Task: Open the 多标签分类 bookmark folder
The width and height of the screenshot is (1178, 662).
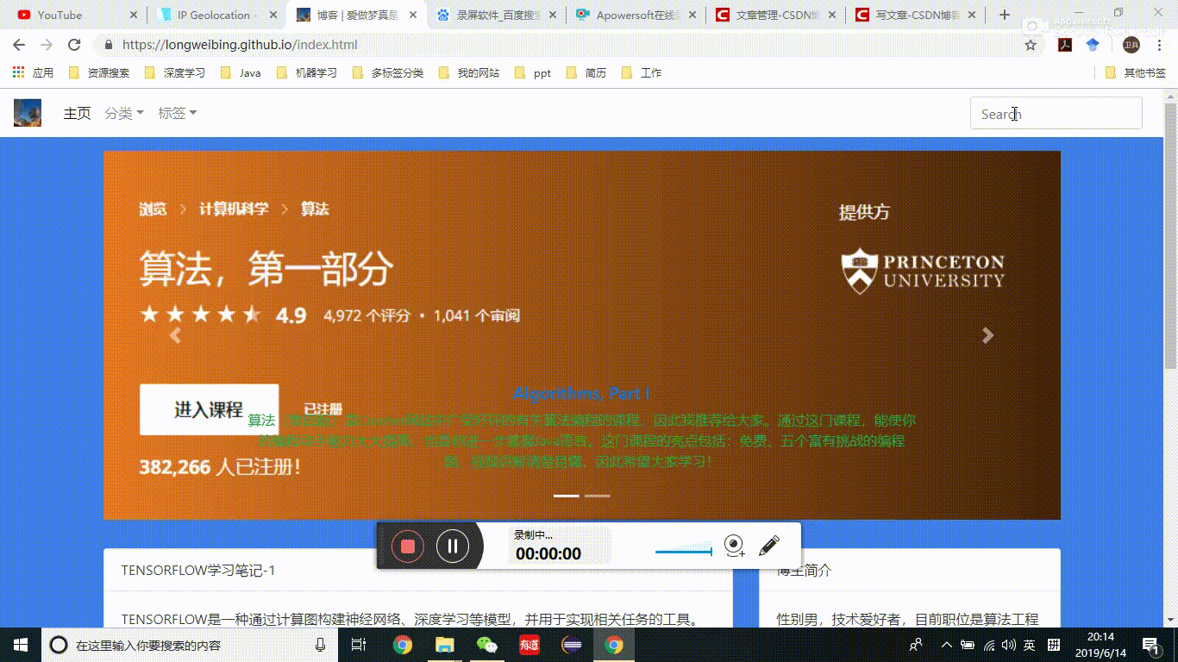Action: click(x=388, y=73)
